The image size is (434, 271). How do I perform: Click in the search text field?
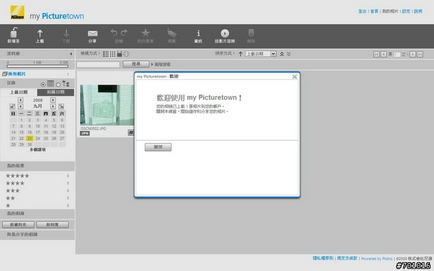[98, 64]
